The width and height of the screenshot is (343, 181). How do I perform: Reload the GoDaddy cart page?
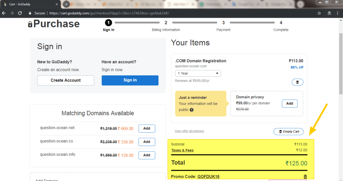pyautogui.click(x=20, y=13)
